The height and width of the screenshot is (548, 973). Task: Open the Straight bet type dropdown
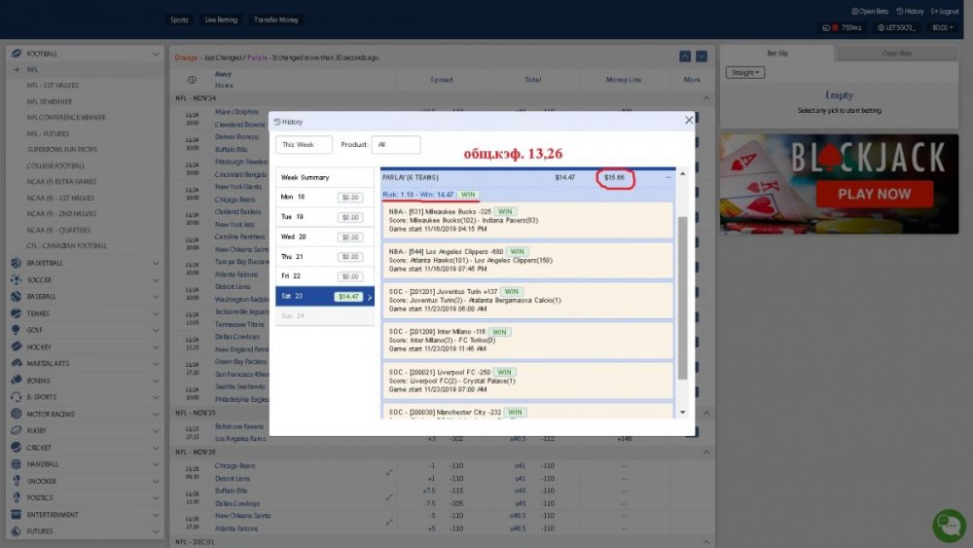(x=745, y=73)
